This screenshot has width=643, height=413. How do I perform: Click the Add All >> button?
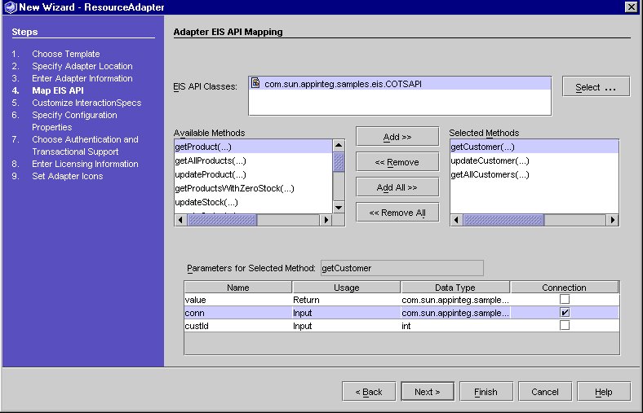(x=397, y=187)
